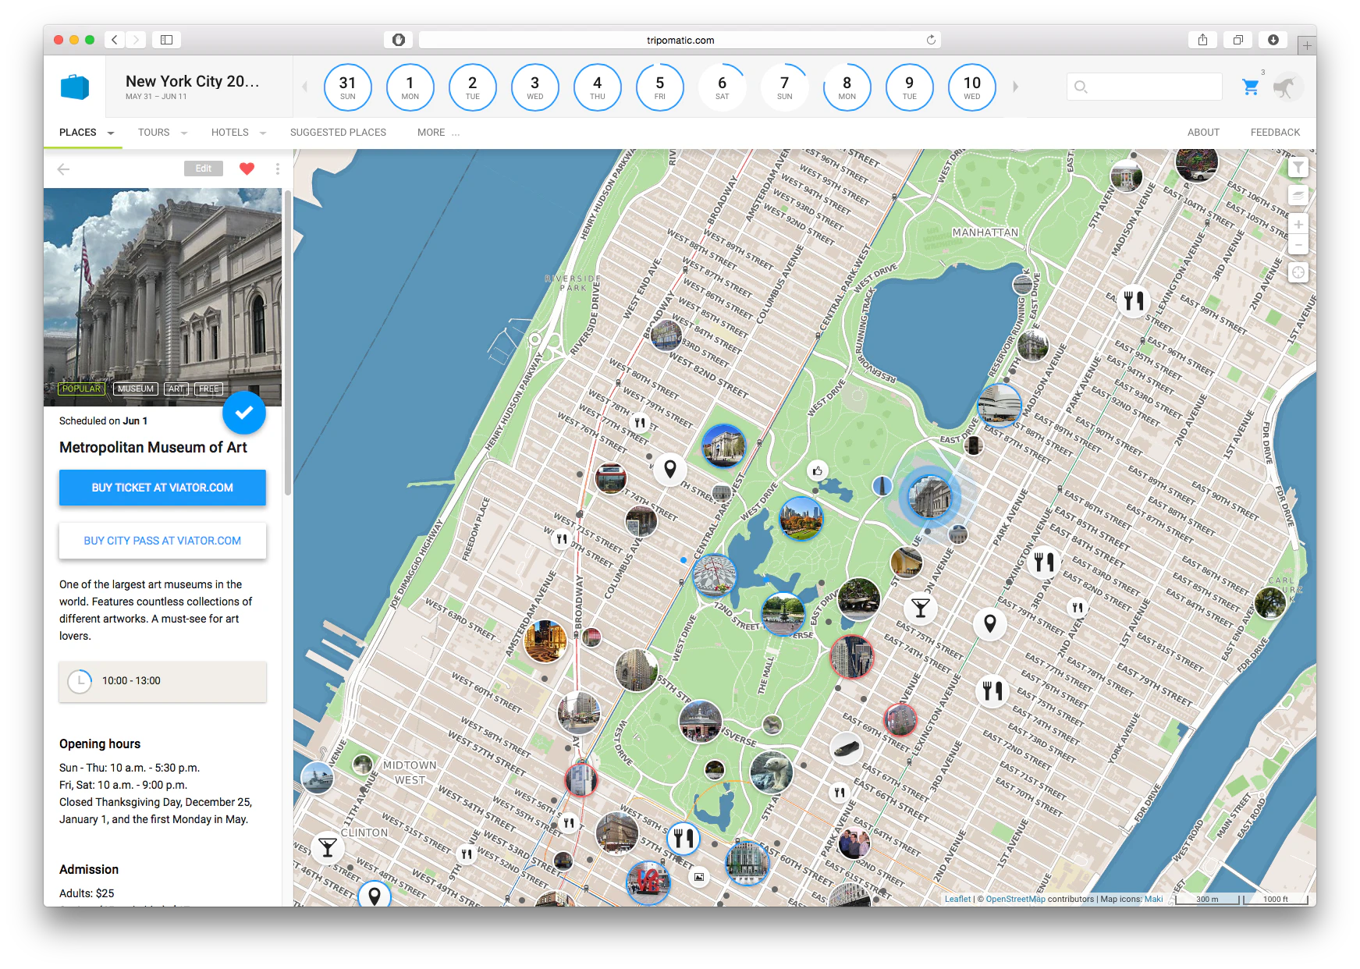The height and width of the screenshot is (969, 1360).
Task: Open the map layers icon
Action: (x=1298, y=195)
